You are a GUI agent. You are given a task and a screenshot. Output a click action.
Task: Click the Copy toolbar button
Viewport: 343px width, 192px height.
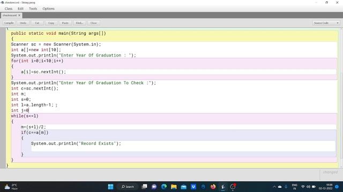coord(51,23)
